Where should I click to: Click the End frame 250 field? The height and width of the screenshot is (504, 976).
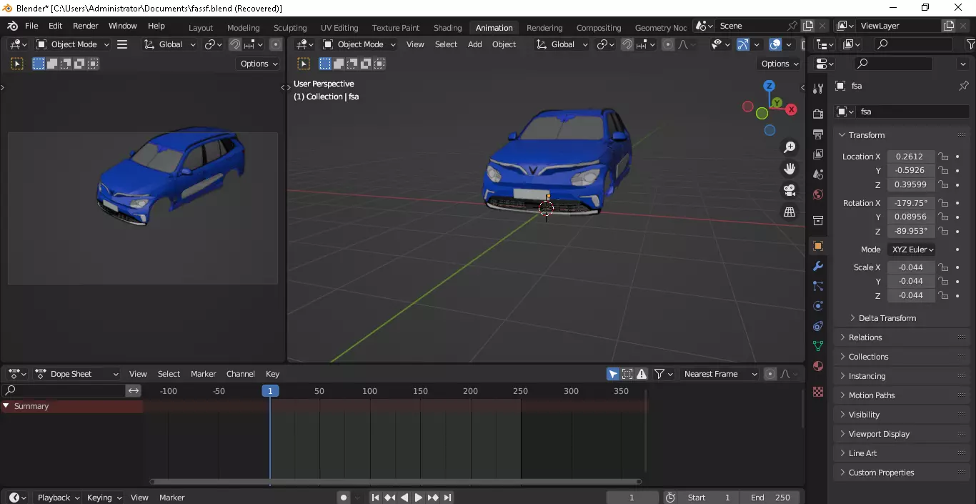point(770,498)
